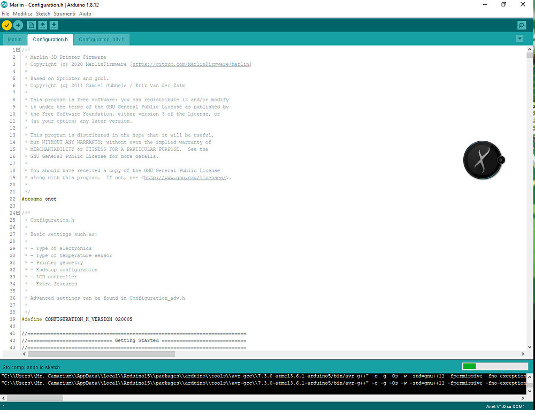Collapse the license comment block fold marker

pyautogui.click(x=18, y=50)
